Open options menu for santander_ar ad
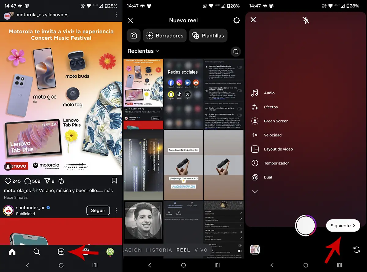Viewport: 367px width, 272px height. click(116, 211)
